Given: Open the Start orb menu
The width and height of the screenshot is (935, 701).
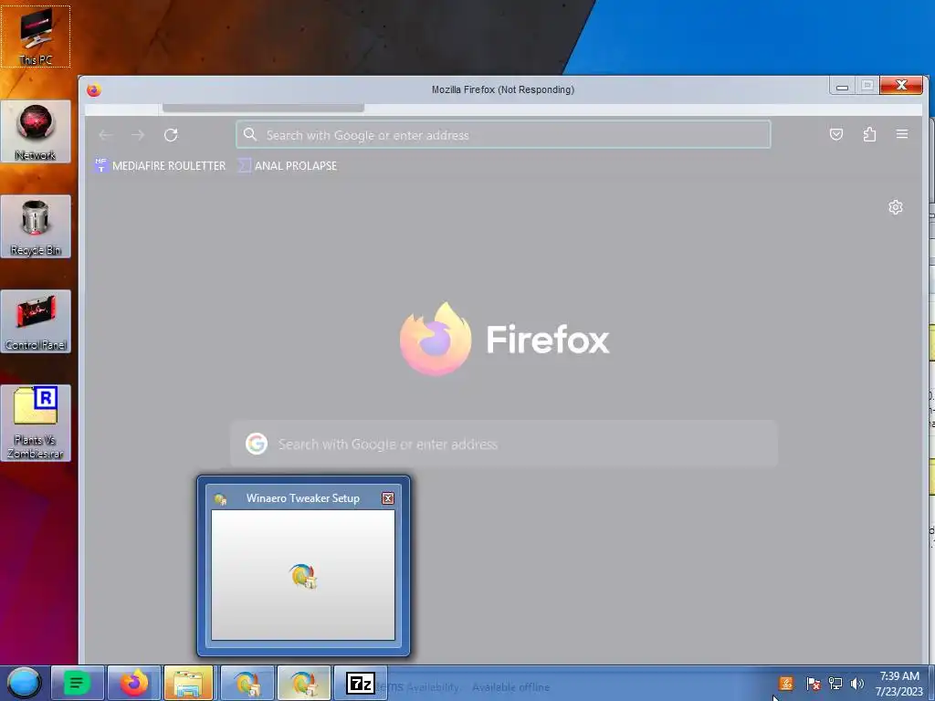Looking at the screenshot, I should (24, 683).
